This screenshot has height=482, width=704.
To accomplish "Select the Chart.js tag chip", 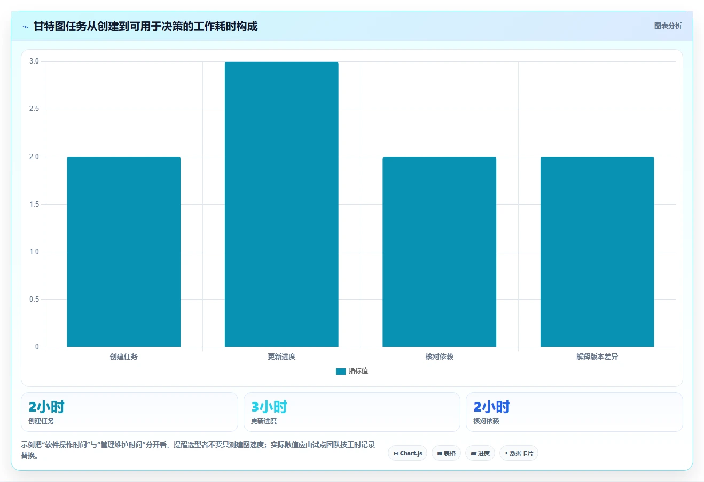I will point(408,453).
